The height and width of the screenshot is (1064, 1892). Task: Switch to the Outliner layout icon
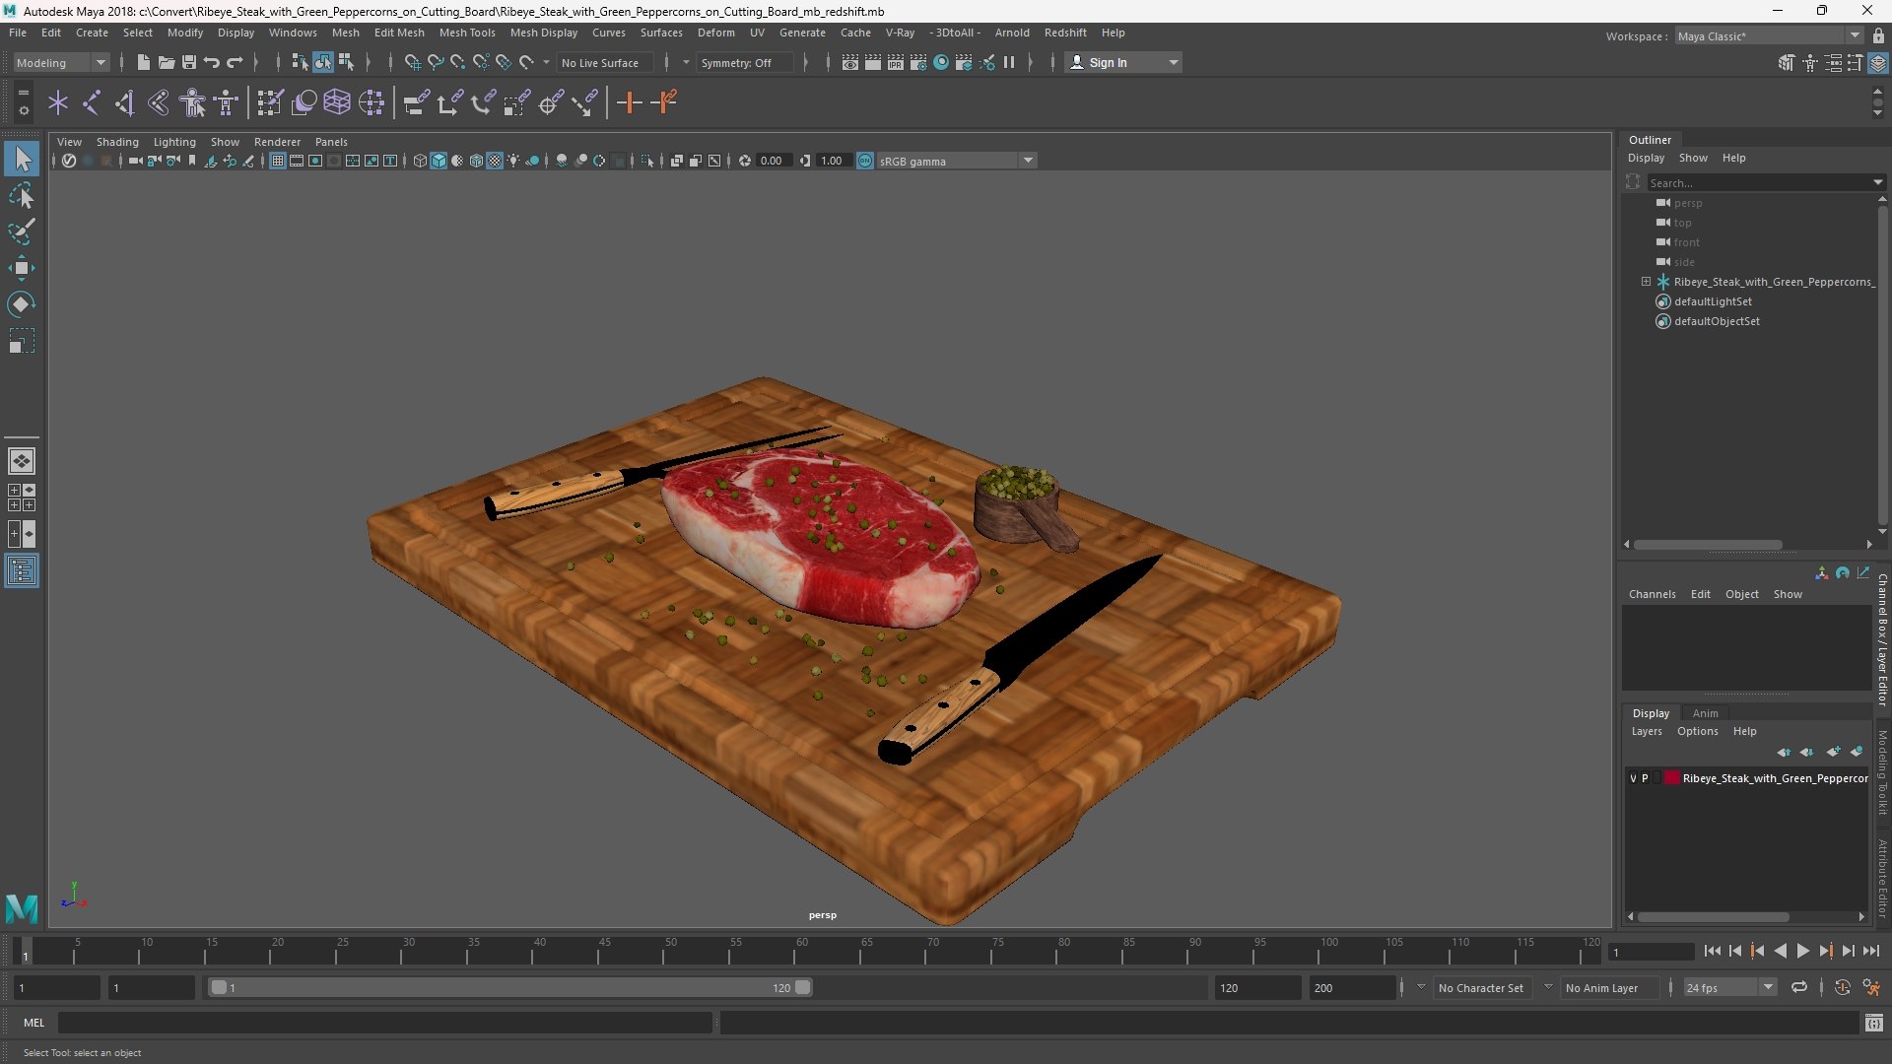[x=22, y=571]
